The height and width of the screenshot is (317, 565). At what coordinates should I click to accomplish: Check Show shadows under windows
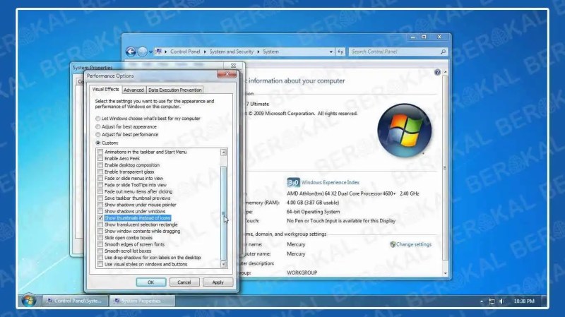click(x=100, y=212)
